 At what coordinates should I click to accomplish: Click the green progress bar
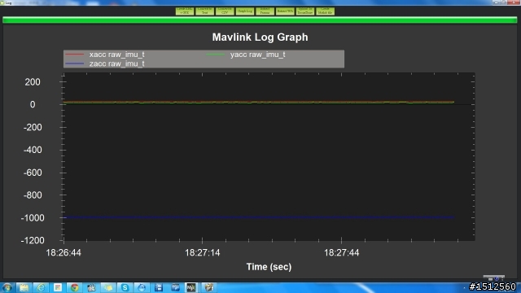tap(260, 20)
